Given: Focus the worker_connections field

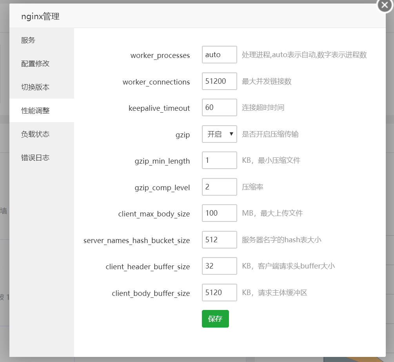Looking at the screenshot, I should point(220,81).
